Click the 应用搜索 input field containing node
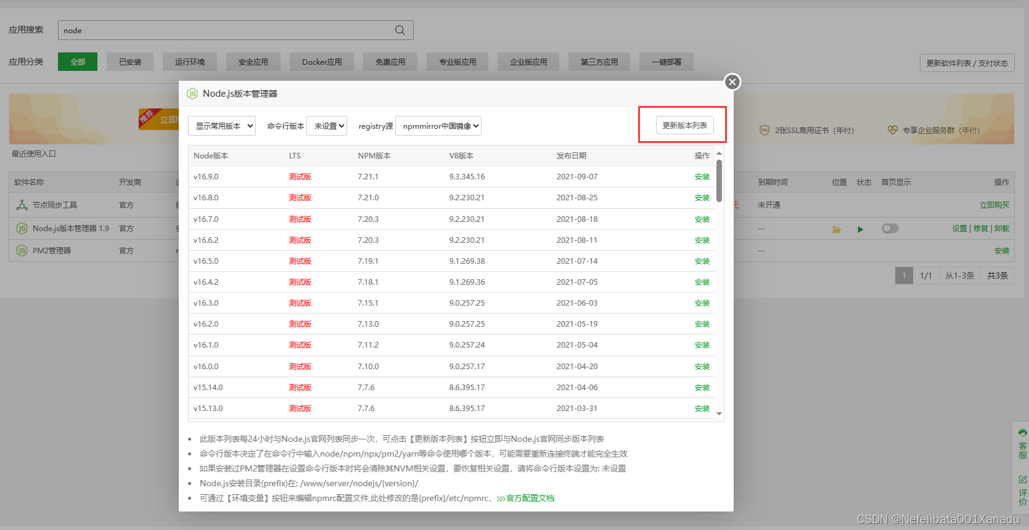This screenshot has width=1029, height=530. [236, 30]
